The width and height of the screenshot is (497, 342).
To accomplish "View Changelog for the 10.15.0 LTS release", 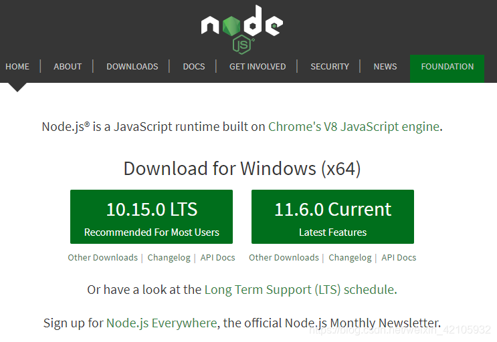I will click(x=169, y=258).
